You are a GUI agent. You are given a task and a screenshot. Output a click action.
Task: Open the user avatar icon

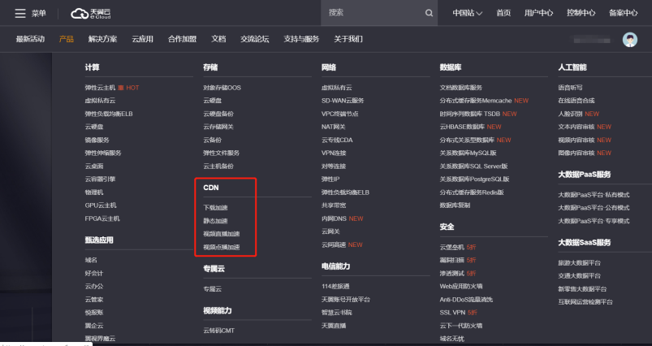point(629,40)
